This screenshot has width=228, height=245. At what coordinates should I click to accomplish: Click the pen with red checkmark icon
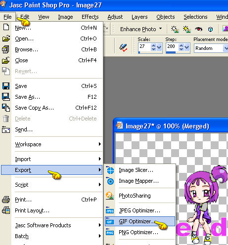pyautogui.click(x=123, y=47)
